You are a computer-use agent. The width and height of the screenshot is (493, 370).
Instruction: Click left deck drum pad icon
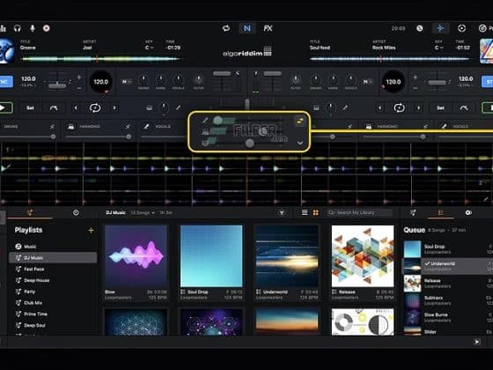[150, 107]
